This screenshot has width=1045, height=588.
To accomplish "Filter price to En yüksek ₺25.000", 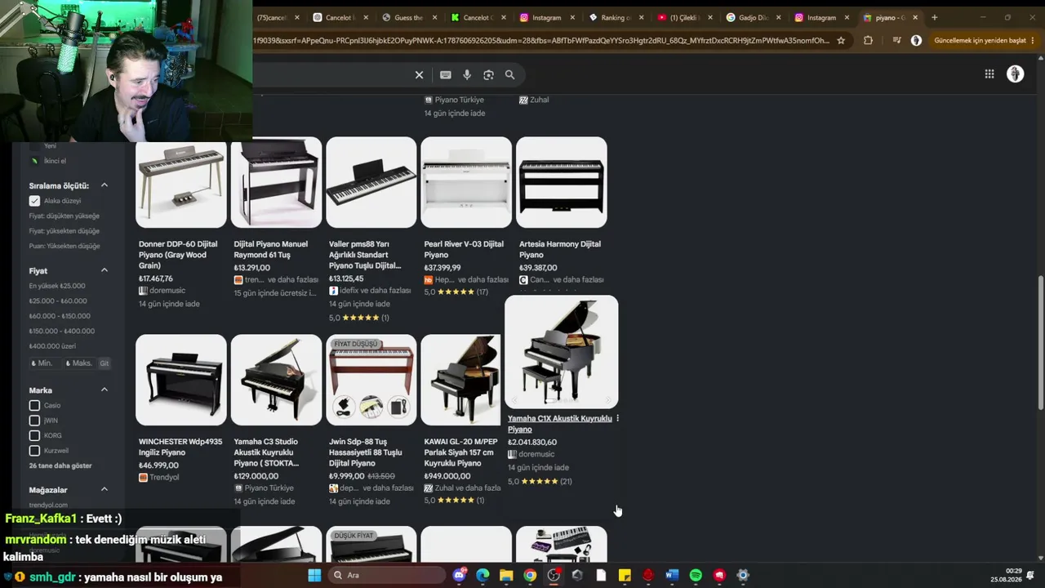I will [57, 286].
